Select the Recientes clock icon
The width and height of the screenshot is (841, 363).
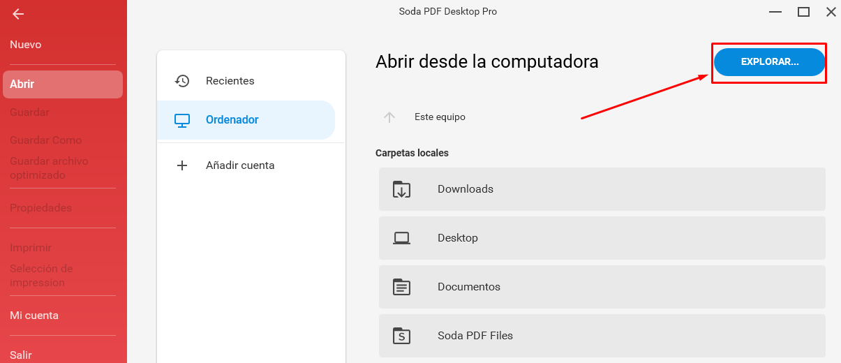(x=182, y=81)
